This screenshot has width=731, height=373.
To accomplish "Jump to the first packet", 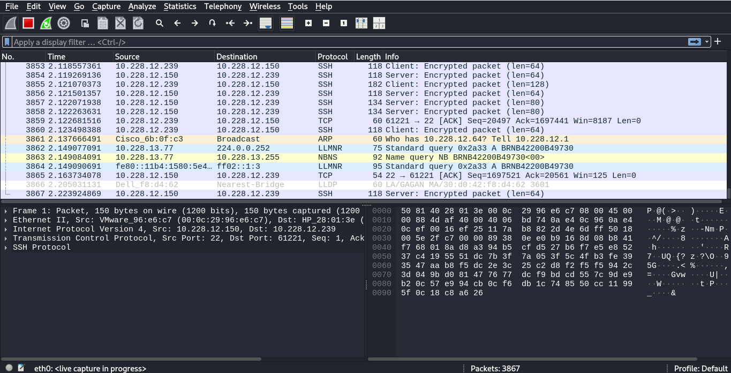I will pyautogui.click(x=230, y=23).
